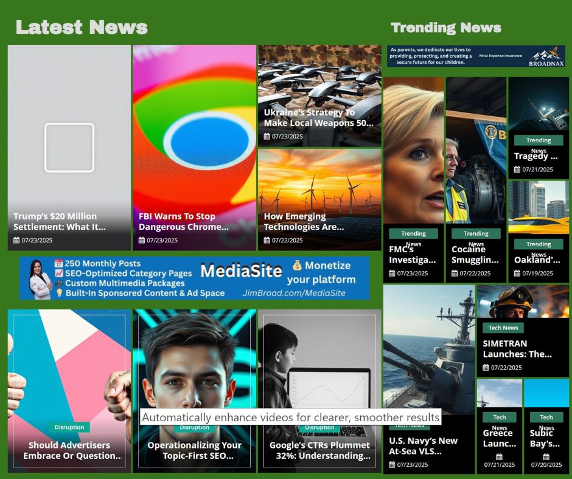Open the "Greece Launc..." headline
The image size is (572, 479).
click(x=500, y=438)
